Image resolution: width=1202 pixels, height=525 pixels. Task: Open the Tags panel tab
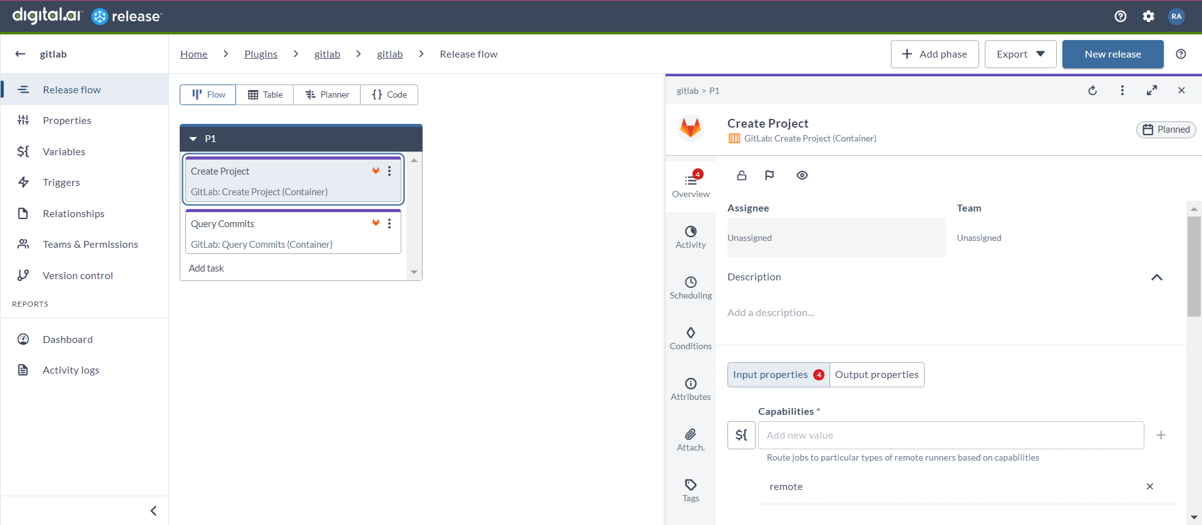691,491
